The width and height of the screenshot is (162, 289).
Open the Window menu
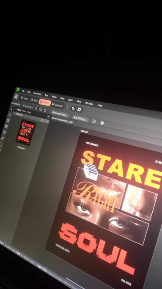pos(89,103)
